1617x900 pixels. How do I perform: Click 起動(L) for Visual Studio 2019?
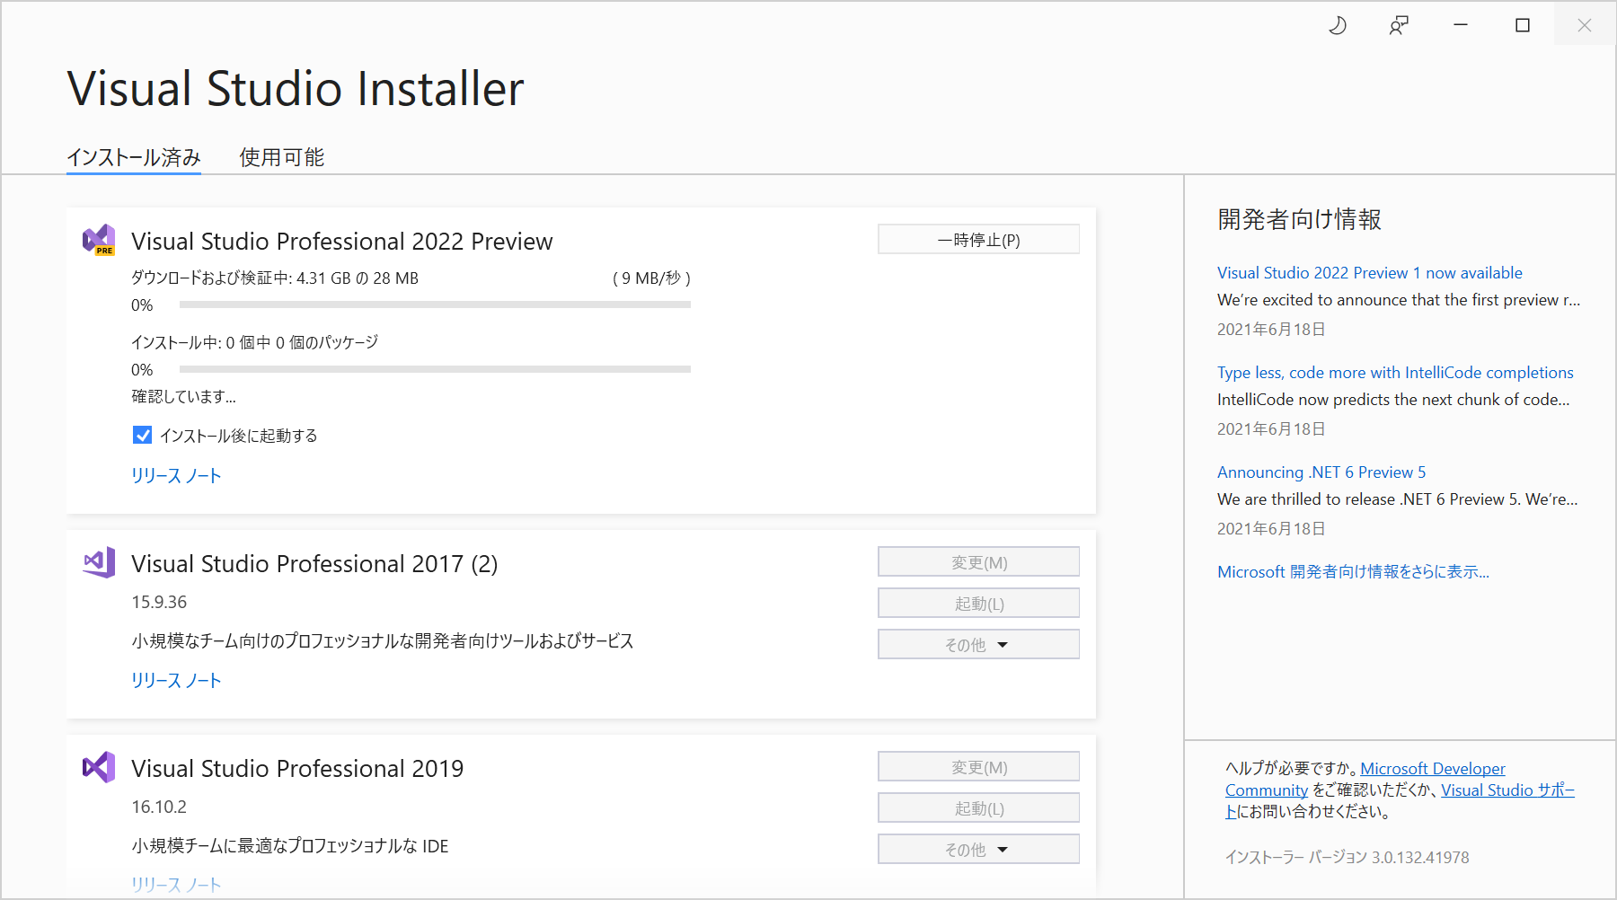click(x=978, y=808)
